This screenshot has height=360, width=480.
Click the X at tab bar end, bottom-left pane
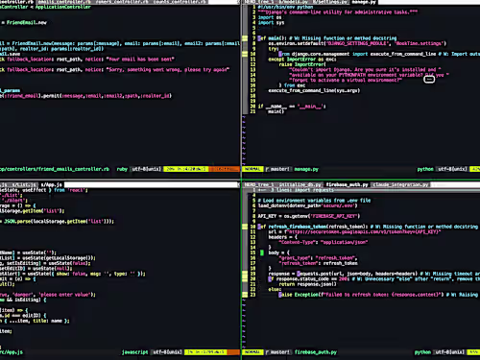pos(238,184)
